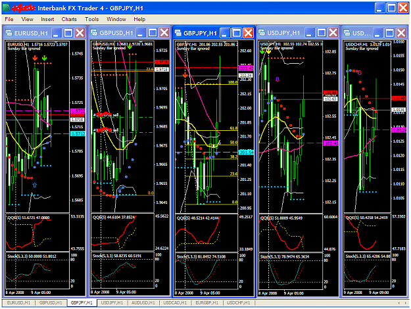The width and height of the screenshot is (411, 309).
Task: Switch to the USDCHF,H1 bottom tab
Action: 239,302
